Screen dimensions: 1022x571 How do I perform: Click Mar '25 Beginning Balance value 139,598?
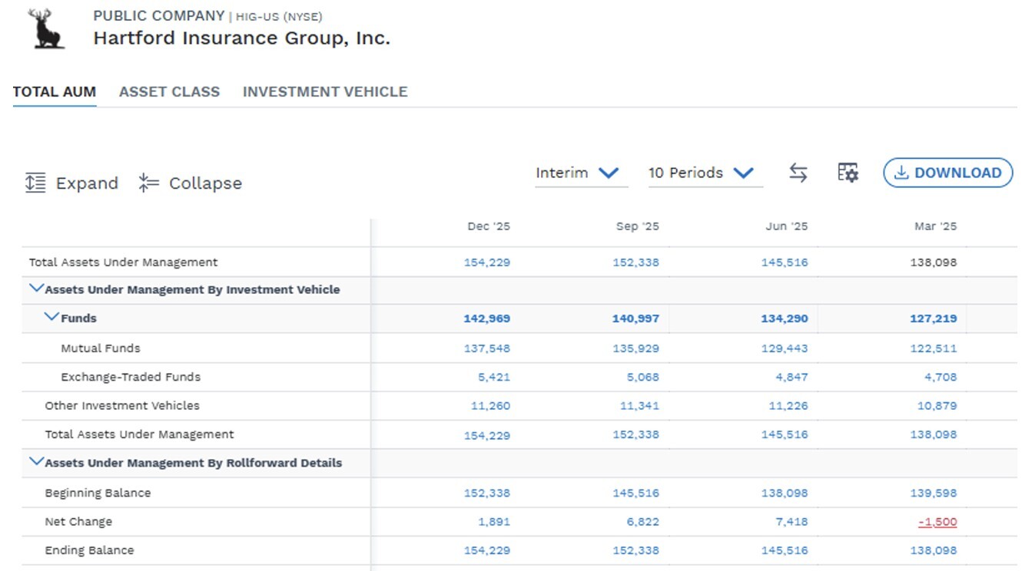click(934, 493)
